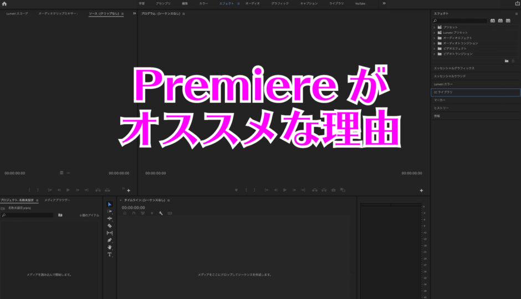Open CC ライブラリ panel
This screenshot has width=521, height=299.
pyautogui.click(x=476, y=92)
